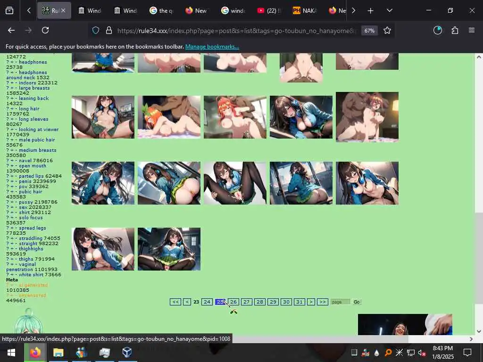The width and height of the screenshot is (483, 362).
Task: Click the "ai generated" meta tag link
Action: click(33, 285)
